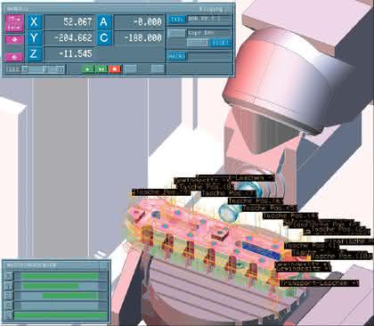Select the Z axis button
This screenshot has width=374, height=326.
(x=35, y=54)
